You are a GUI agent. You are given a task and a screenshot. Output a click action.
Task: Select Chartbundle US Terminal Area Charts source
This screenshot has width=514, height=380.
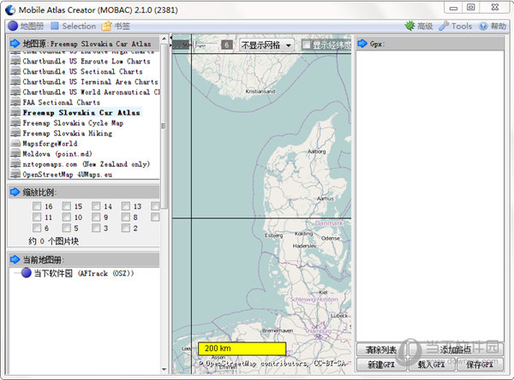pyautogui.click(x=90, y=81)
